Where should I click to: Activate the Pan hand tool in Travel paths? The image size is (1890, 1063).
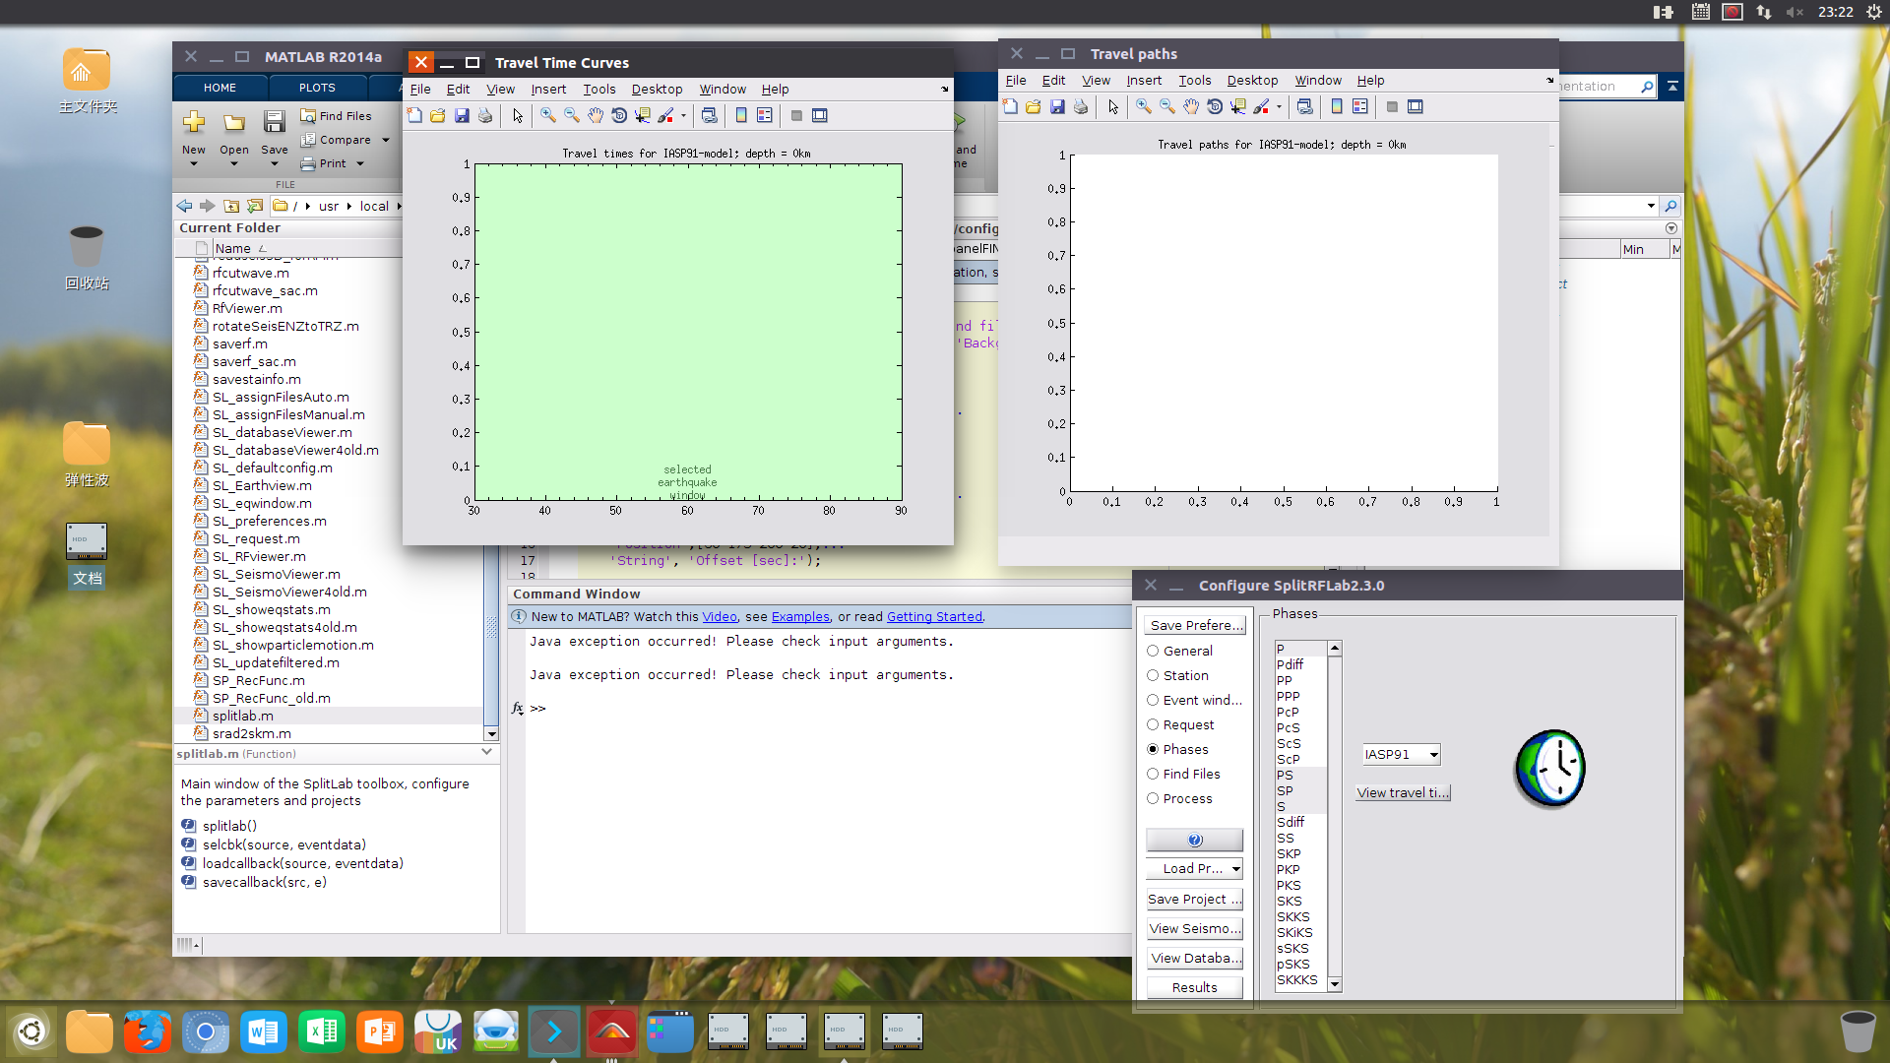pyautogui.click(x=1191, y=107)
